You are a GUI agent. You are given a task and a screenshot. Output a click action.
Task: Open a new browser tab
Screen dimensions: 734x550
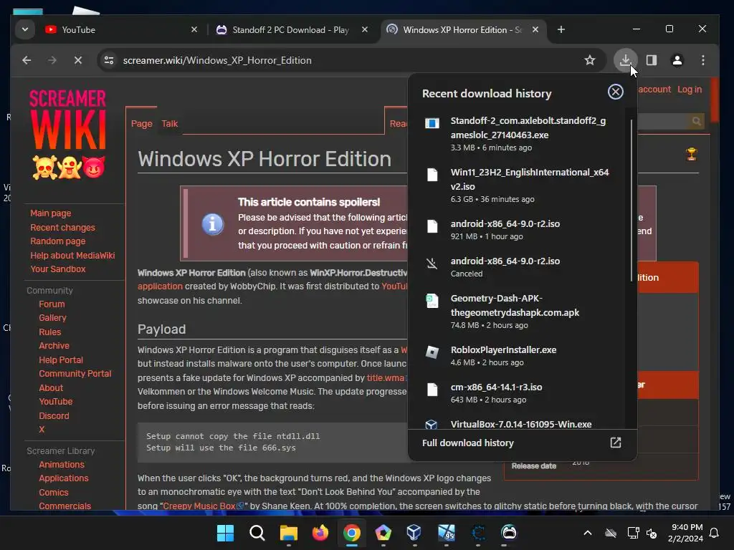[x=561, y=29]
